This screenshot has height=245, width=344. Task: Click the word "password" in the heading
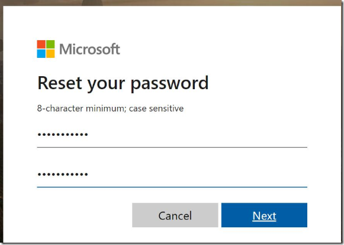(x=169, y=84)
